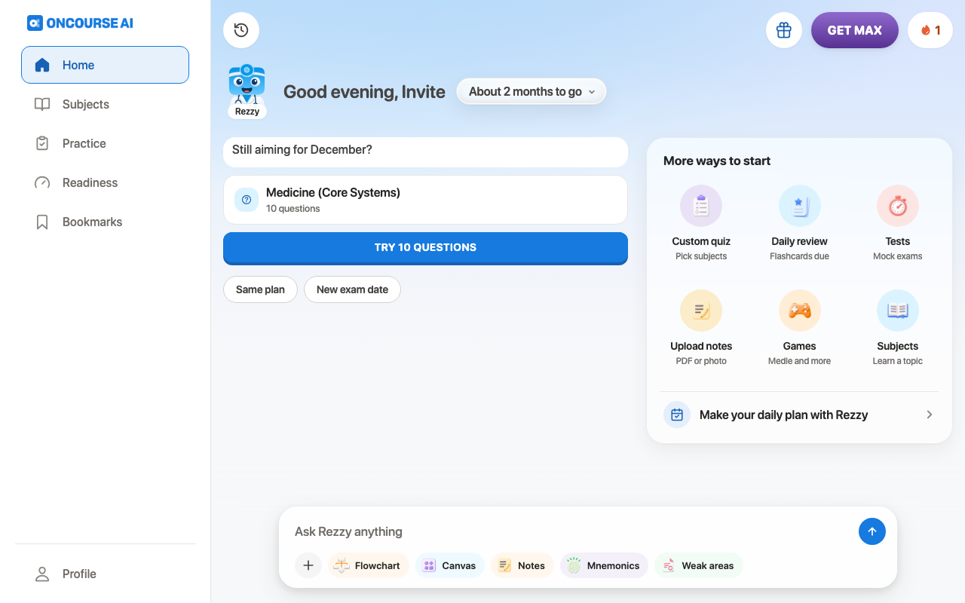Open Subjects book icon in More ways
This screenshot has height=603, width=965.
click(x=897, y=311)
